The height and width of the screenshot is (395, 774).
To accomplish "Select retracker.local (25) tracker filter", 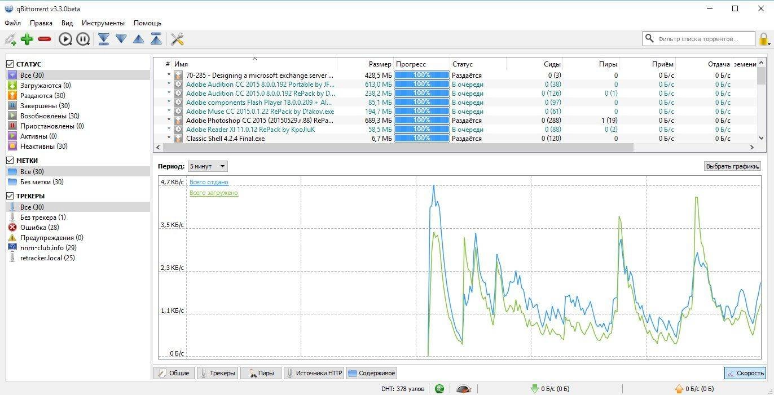I will [78, 258].
